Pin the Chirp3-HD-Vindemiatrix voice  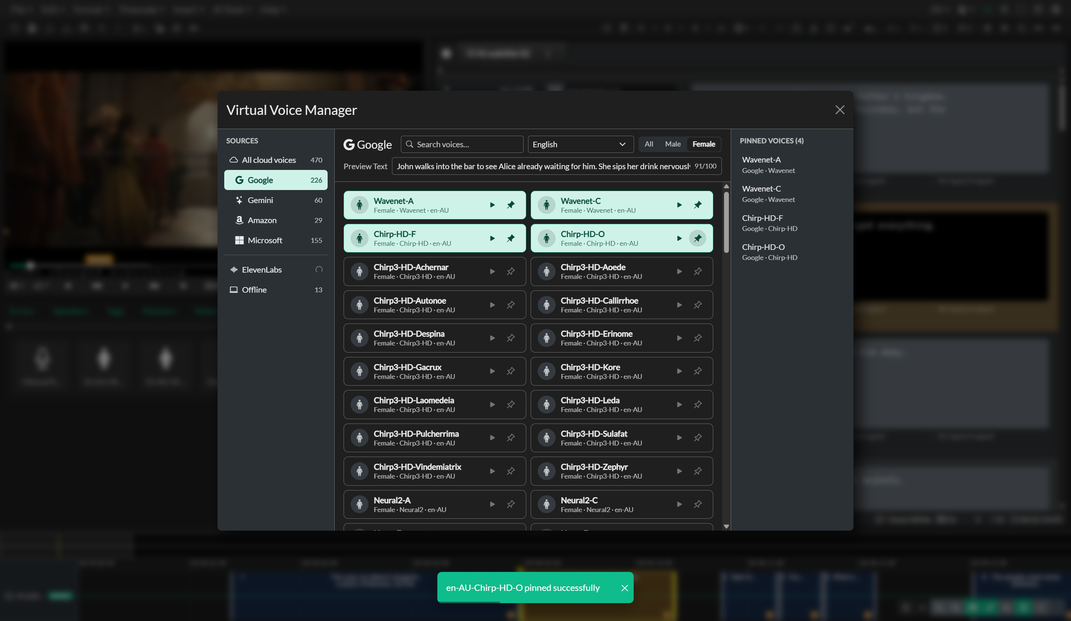tap(511, 471)
